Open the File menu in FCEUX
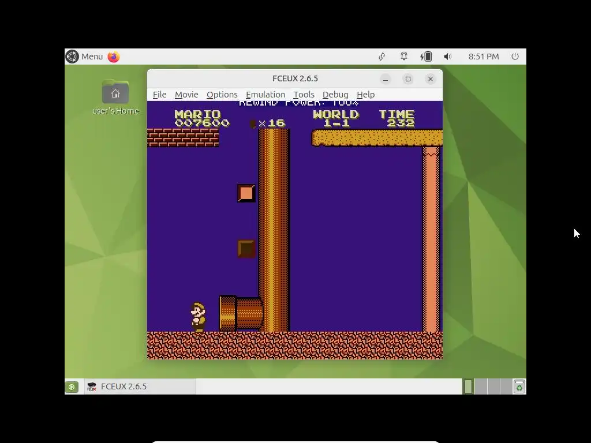591x443 pixels. [159, 95]
